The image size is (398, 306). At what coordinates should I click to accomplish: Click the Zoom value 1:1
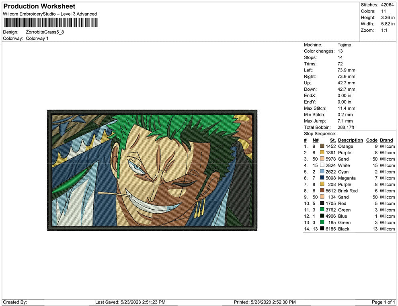(384, 30)
